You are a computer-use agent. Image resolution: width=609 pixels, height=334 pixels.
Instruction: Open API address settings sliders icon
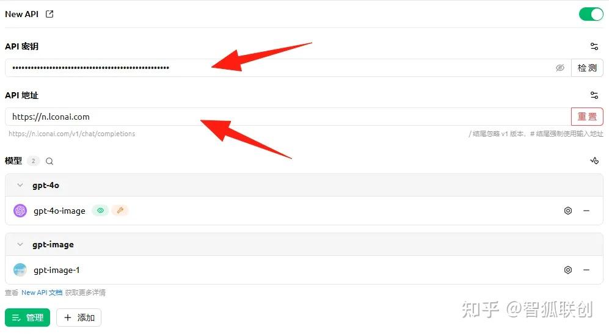594,95
